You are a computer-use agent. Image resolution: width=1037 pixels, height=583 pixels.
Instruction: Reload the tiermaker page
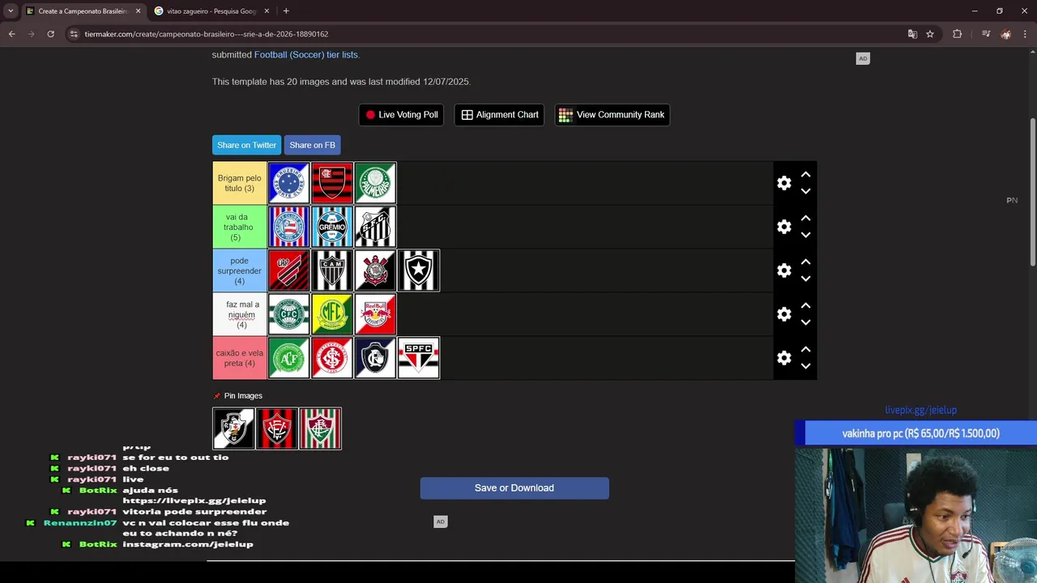[x=50, y=34]
